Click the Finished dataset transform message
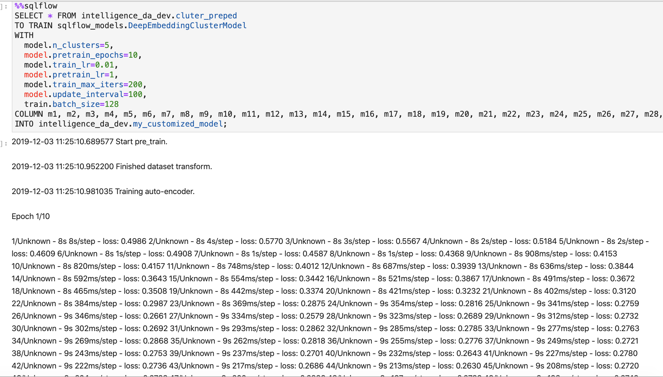This screenshot has width=663, height=377. 112,166
